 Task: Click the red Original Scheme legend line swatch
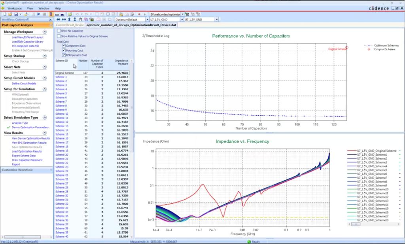point(352,151)
